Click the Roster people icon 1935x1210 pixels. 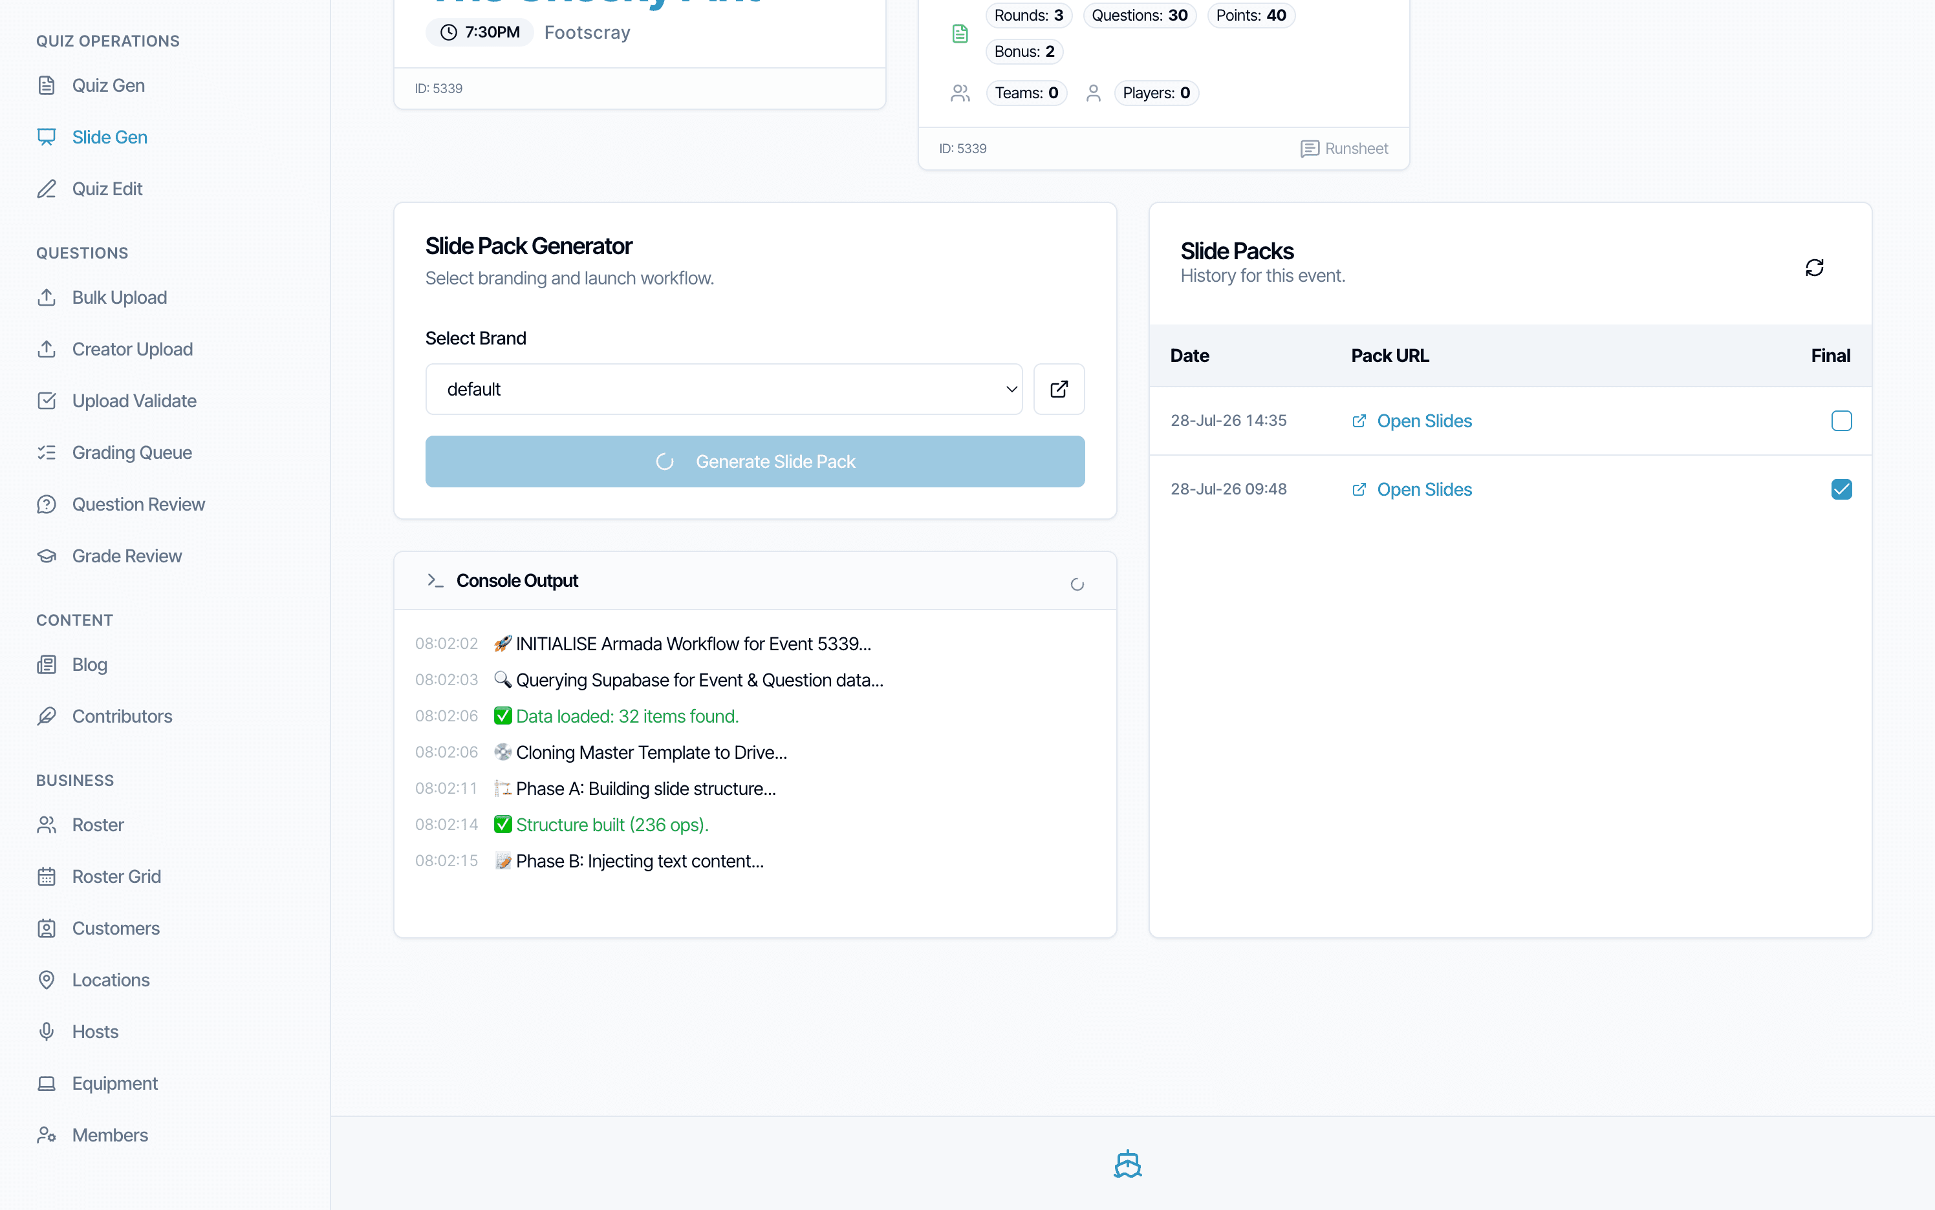tap(47, 825)
